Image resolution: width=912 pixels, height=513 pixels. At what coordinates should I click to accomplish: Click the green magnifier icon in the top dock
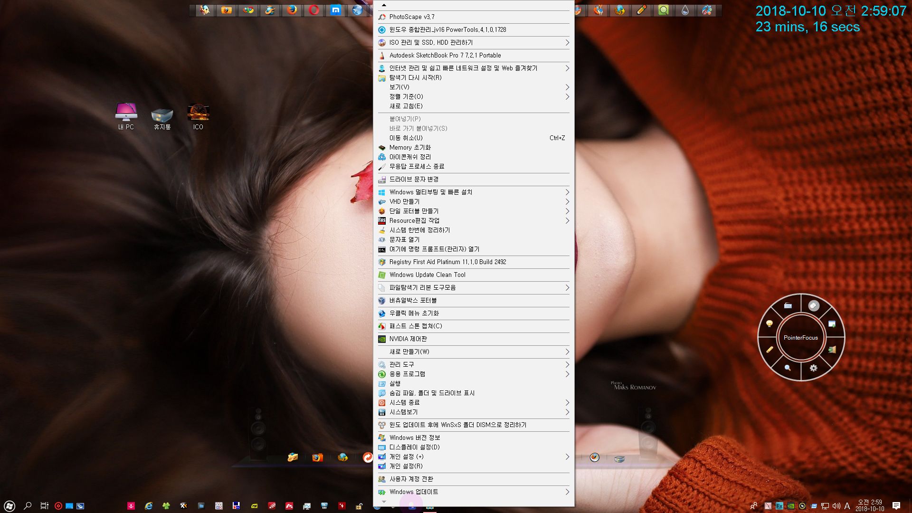(664, 10)
